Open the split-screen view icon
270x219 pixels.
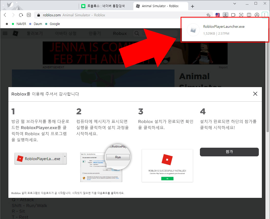pyautogui.click(x=249, y=15)
